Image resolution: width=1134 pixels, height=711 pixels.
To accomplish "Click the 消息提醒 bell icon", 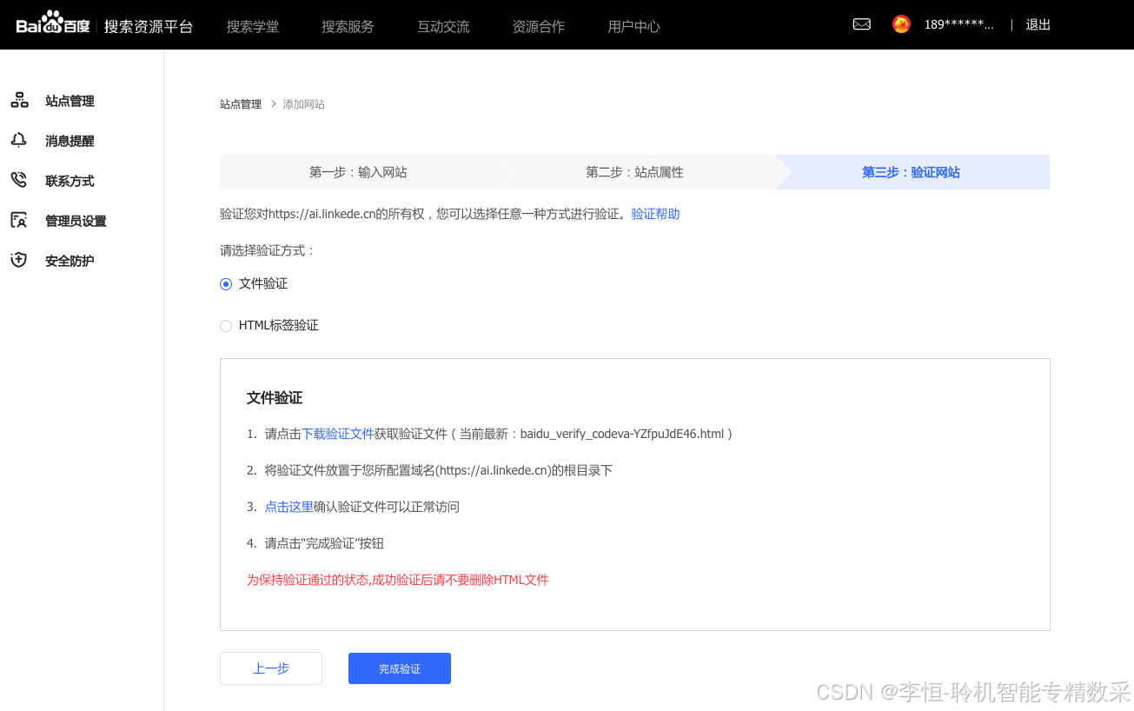I will tap(19, 141).
